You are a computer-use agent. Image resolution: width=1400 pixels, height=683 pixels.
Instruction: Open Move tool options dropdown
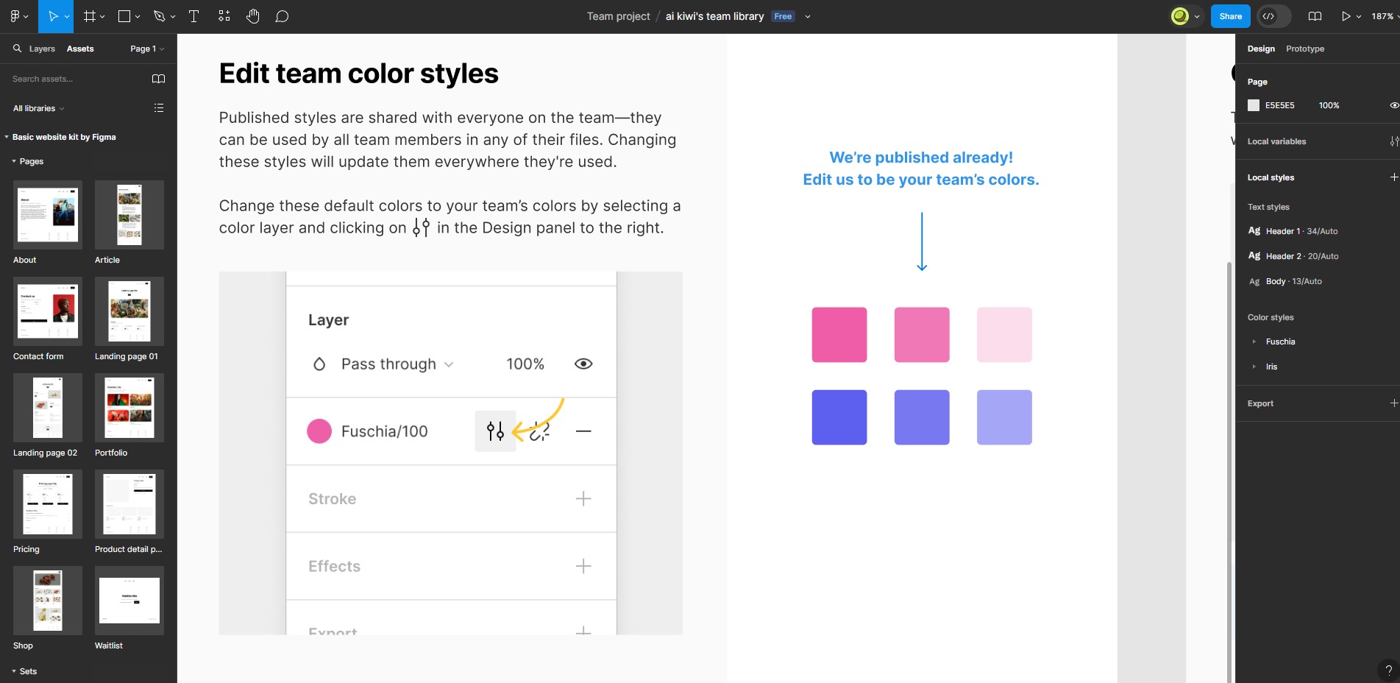(67, 16)
